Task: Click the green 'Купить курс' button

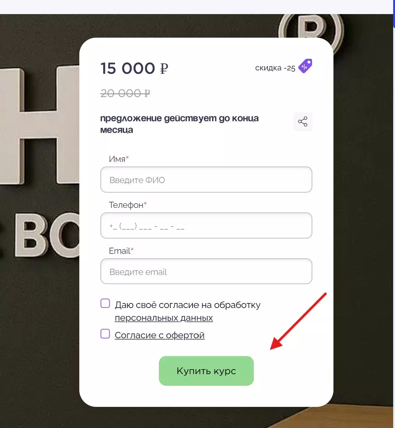Action: point(206,371)
